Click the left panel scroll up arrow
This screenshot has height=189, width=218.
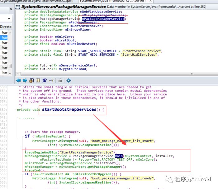[x=10, y=33]
